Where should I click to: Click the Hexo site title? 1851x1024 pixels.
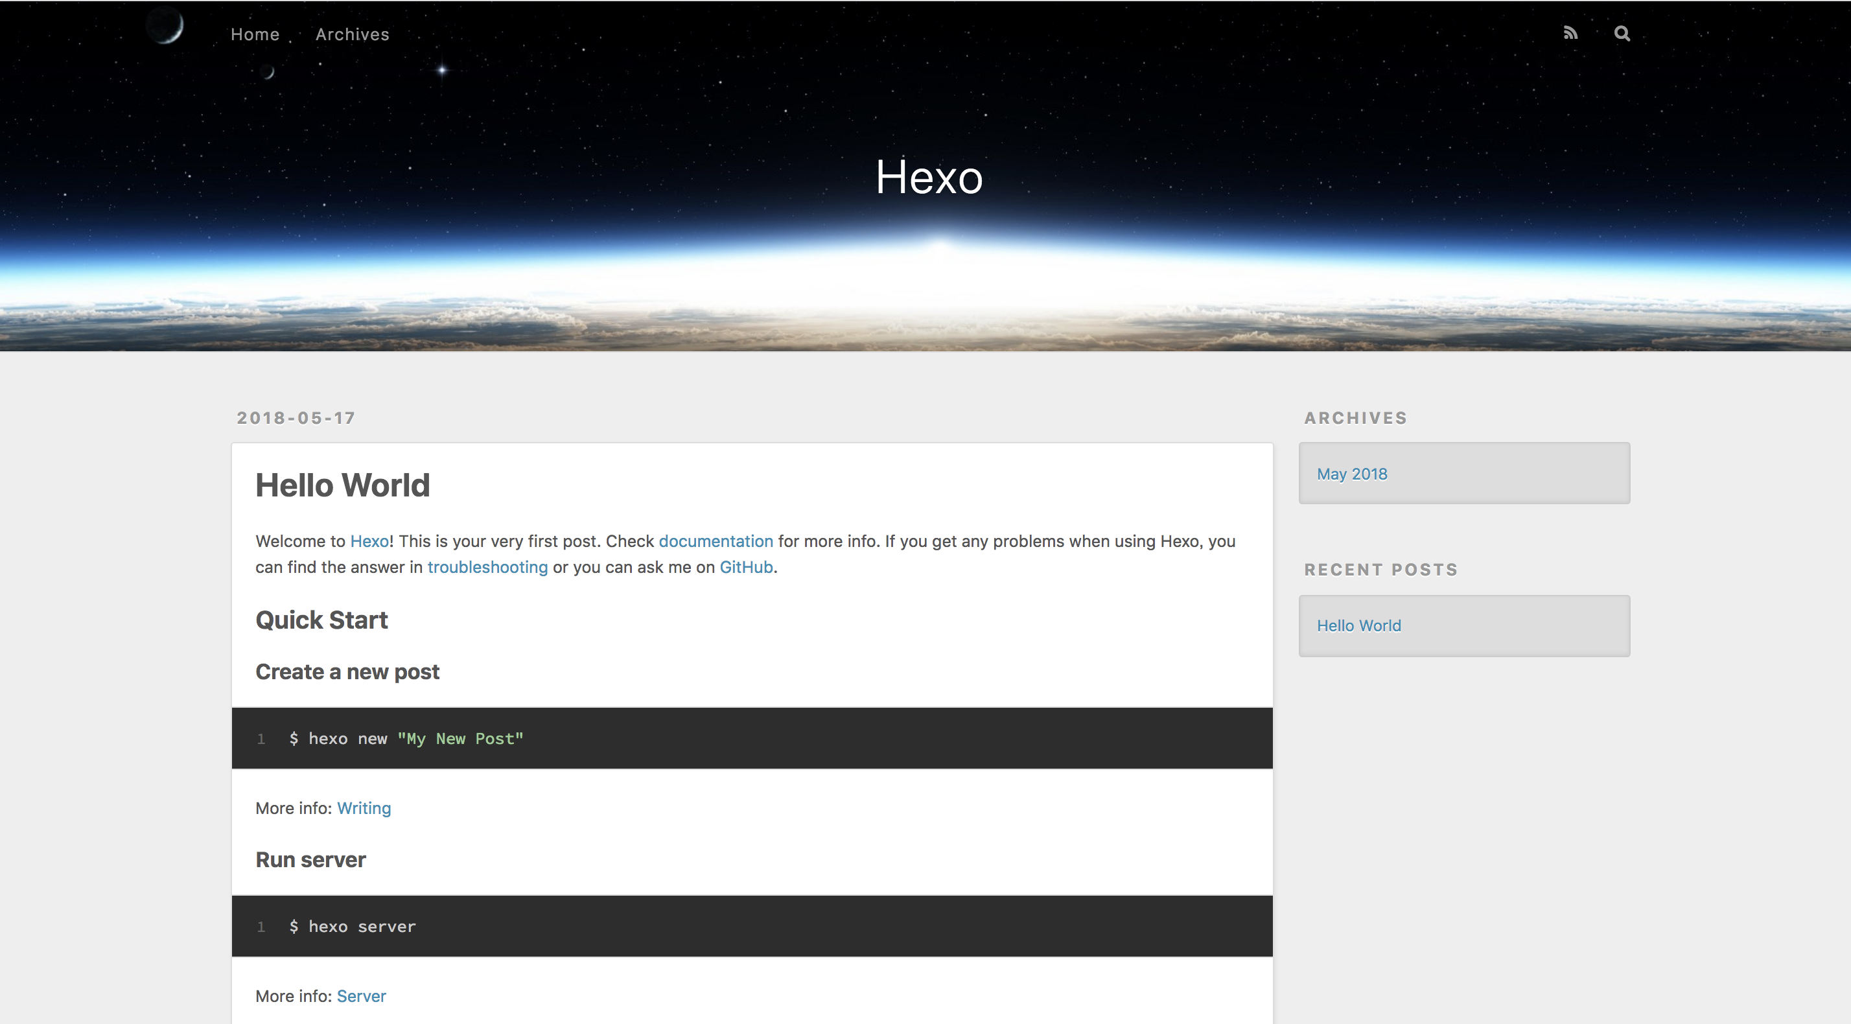(928, 177)
